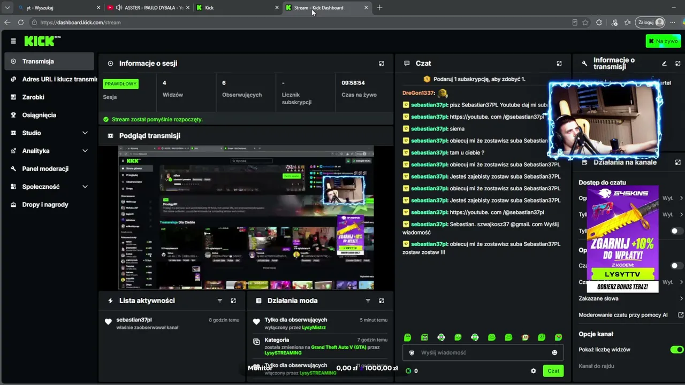Open the hamburger menu beside the Kick logo

(13, 41)
